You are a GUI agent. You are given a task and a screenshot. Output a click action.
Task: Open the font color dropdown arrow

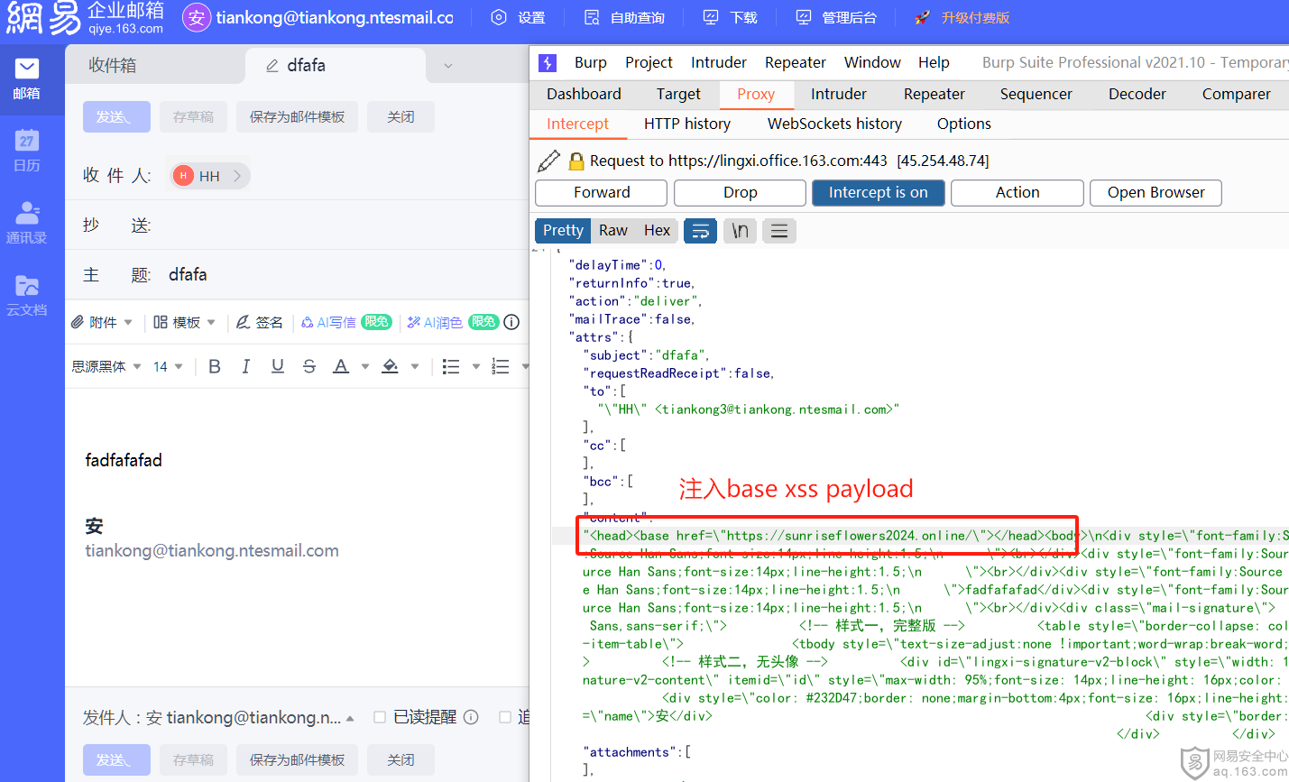tap(365, 366)
